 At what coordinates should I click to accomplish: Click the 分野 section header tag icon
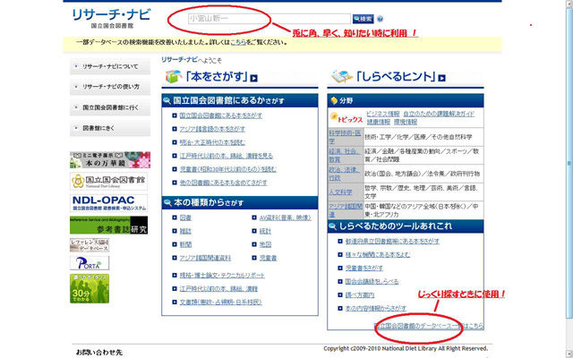coord(334,100)
